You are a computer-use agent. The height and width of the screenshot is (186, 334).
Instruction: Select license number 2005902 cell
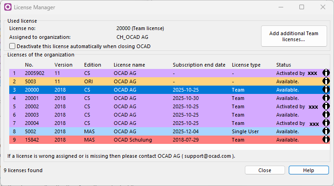pos(35,73)
